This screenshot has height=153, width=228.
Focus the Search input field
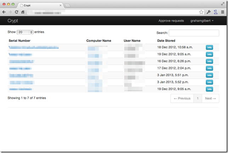(194, 33)
